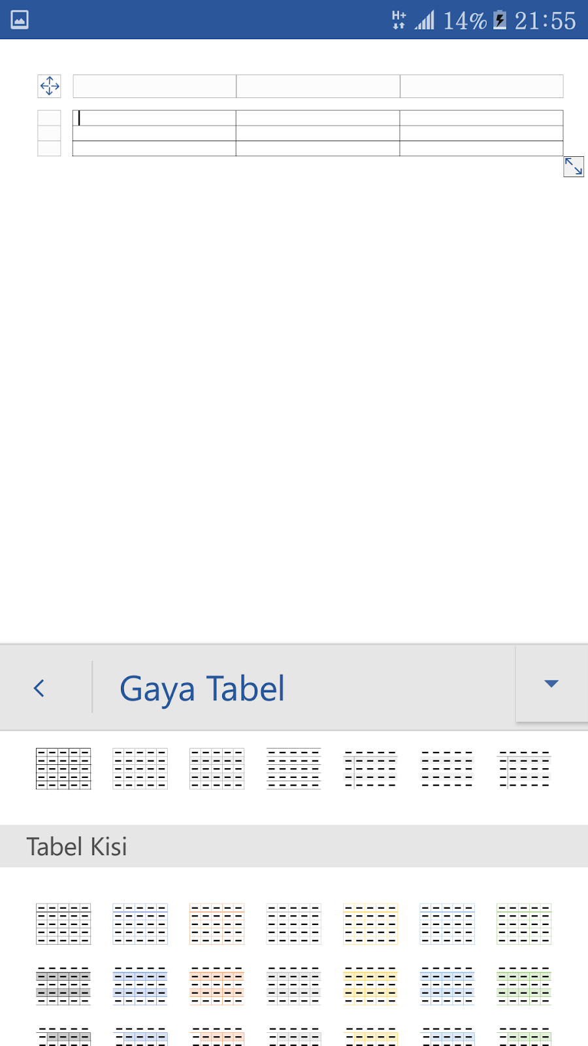Choose the green banded table style in second row
This screenshot has height=1046, width=588.
click(524, 986)
